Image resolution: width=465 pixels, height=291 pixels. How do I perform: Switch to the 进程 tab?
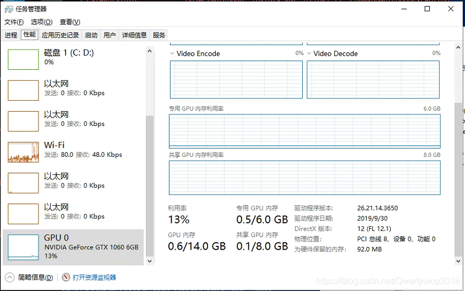pos(11,35)
